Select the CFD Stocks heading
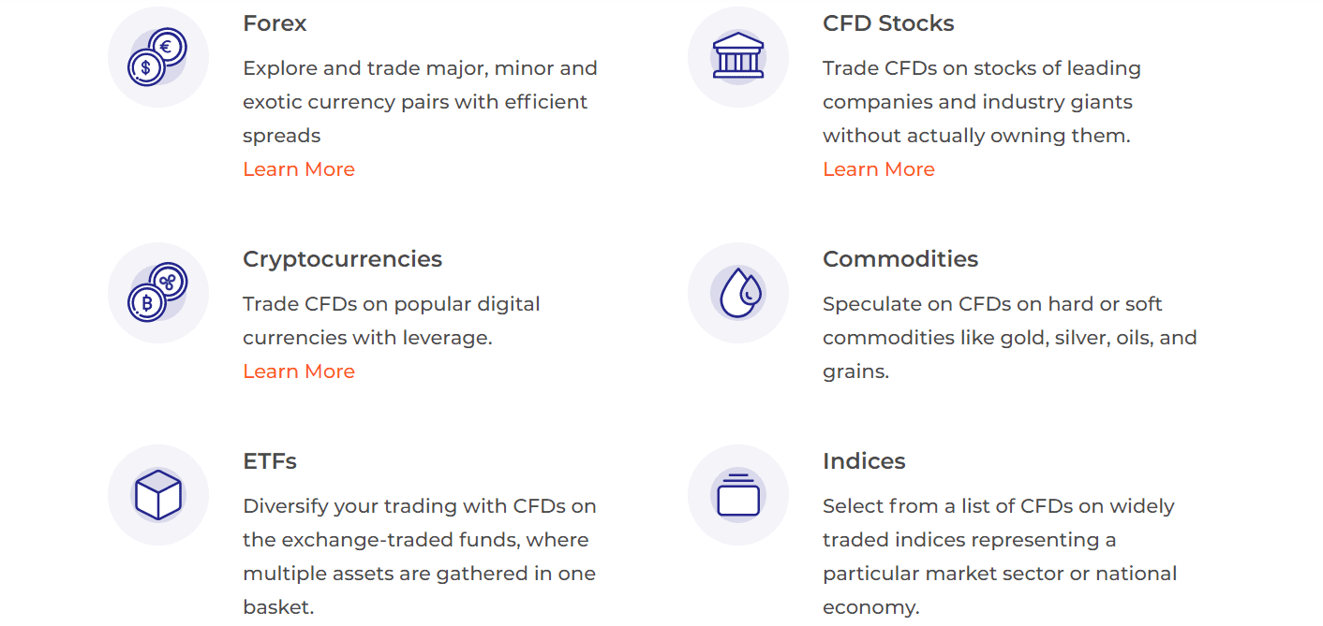Viewport: 1323px width, 626px height. [x=888, y=23]
